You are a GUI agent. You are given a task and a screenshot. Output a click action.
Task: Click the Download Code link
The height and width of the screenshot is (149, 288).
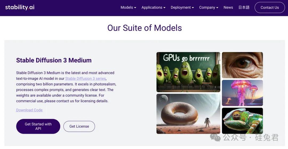pyautogui.click(x=29, y=110)
